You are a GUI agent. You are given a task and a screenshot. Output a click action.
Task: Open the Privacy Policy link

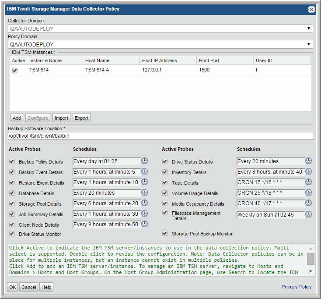point(297,287)
